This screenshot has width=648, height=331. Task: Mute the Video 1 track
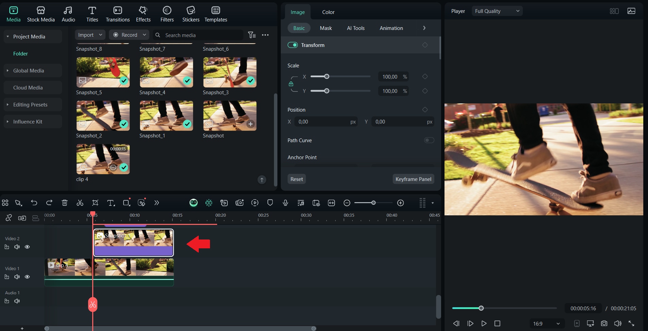click(x=17, y=277)
